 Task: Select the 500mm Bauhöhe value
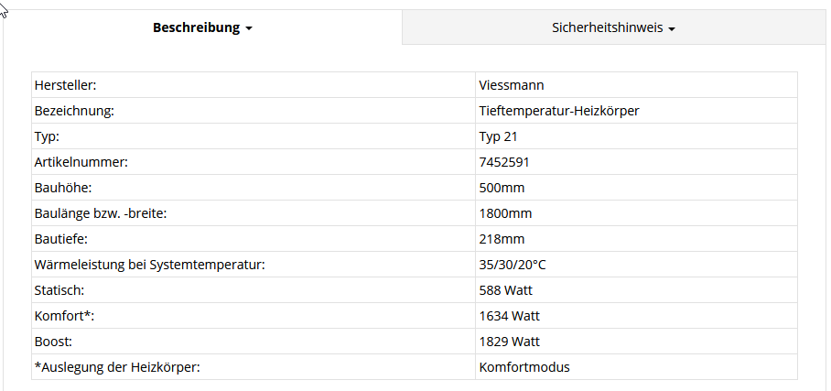coord(502,188)
